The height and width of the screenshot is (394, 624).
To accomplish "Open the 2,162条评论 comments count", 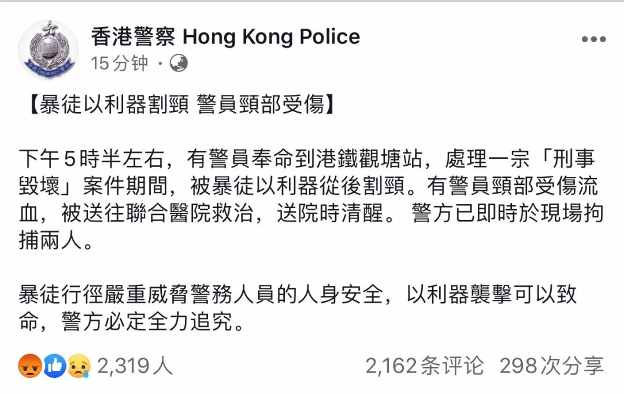I will tap(425, 366).
